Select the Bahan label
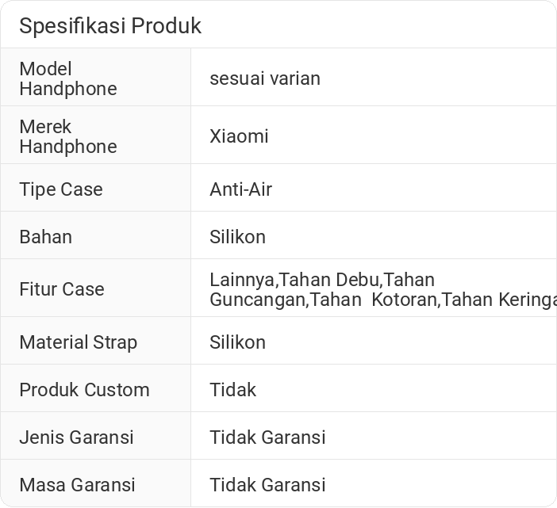 pyautogui.click(x=46, y=237)
